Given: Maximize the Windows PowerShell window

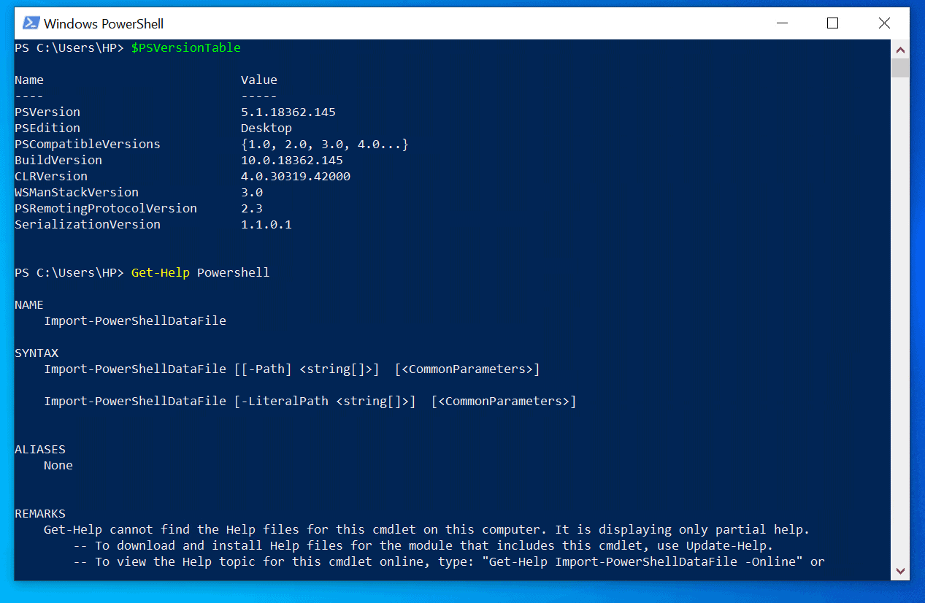Looking at the screenshot, I should (832, 23).
